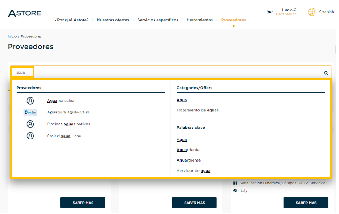
Task: Click the Proveedores heading in the suggestions panel
Action: (x=29, y=88)
